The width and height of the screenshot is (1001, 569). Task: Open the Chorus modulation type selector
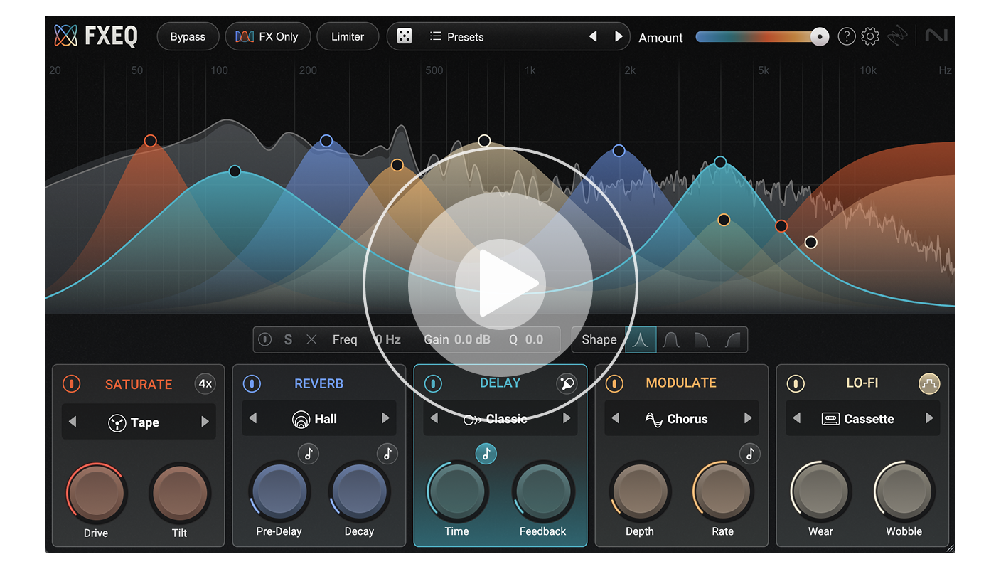tap(682, 419)
